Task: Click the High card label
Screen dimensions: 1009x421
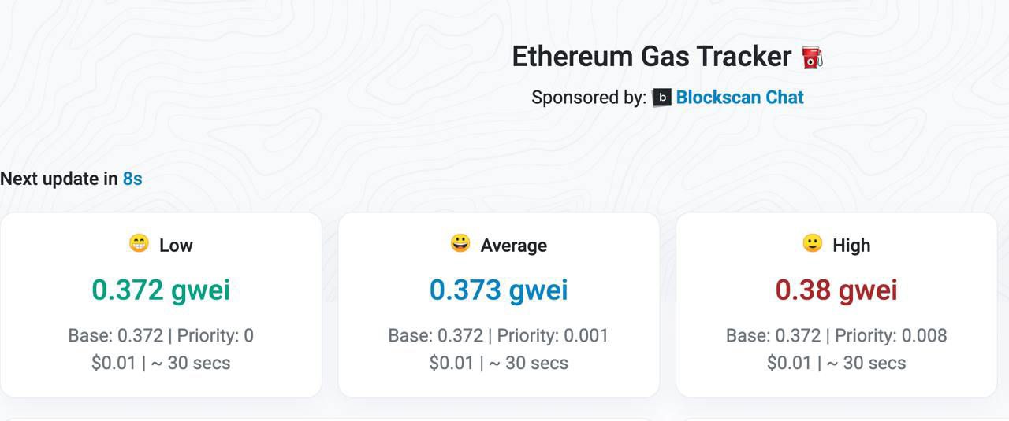Action: [x=851, y=245]
